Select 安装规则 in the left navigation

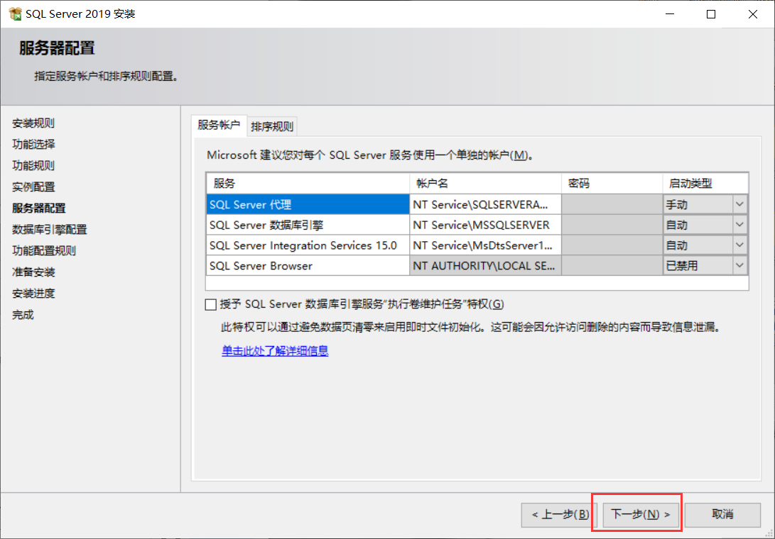(x=33, y=123)
